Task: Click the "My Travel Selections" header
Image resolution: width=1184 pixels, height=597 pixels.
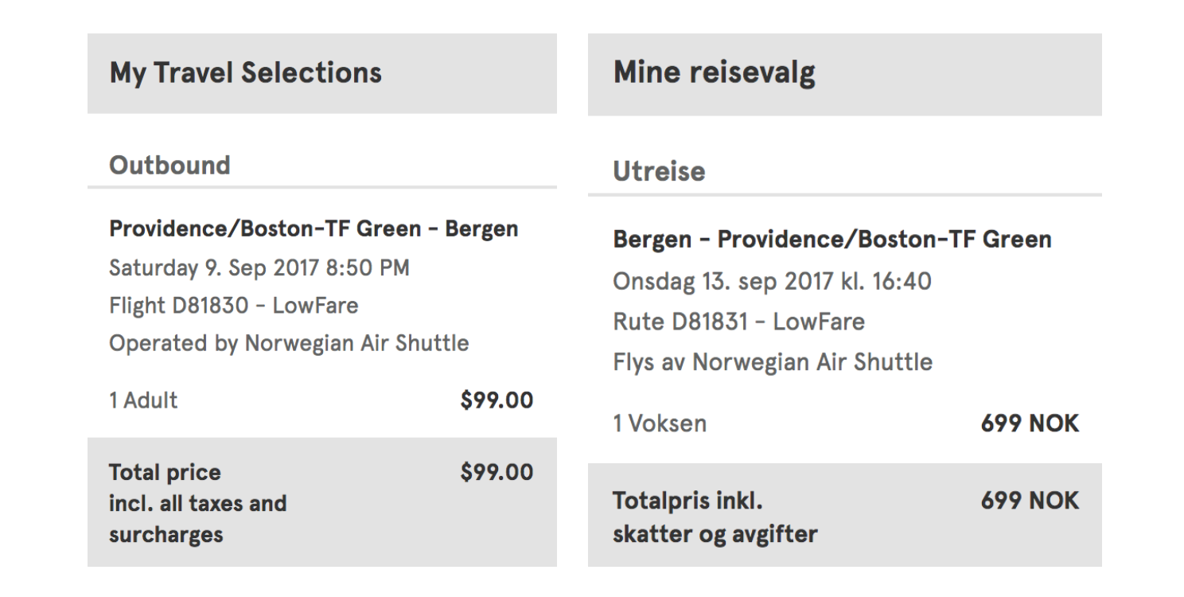Action: 246,73
